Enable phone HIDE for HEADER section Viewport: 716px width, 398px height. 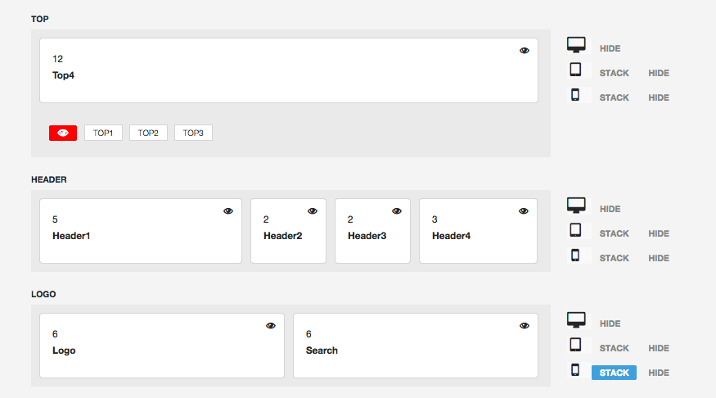pyautogui.click(x=659, y=258)
